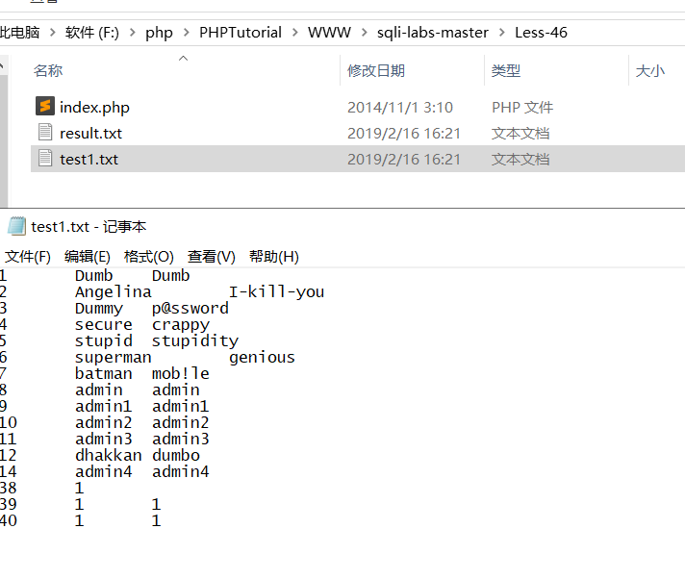This screenshot has width=685, height=579.
Task: Navigate to php folder in address bar
Action: point(159,34)
